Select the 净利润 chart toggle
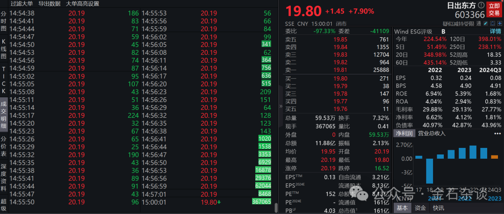 [x=405, y=134]
